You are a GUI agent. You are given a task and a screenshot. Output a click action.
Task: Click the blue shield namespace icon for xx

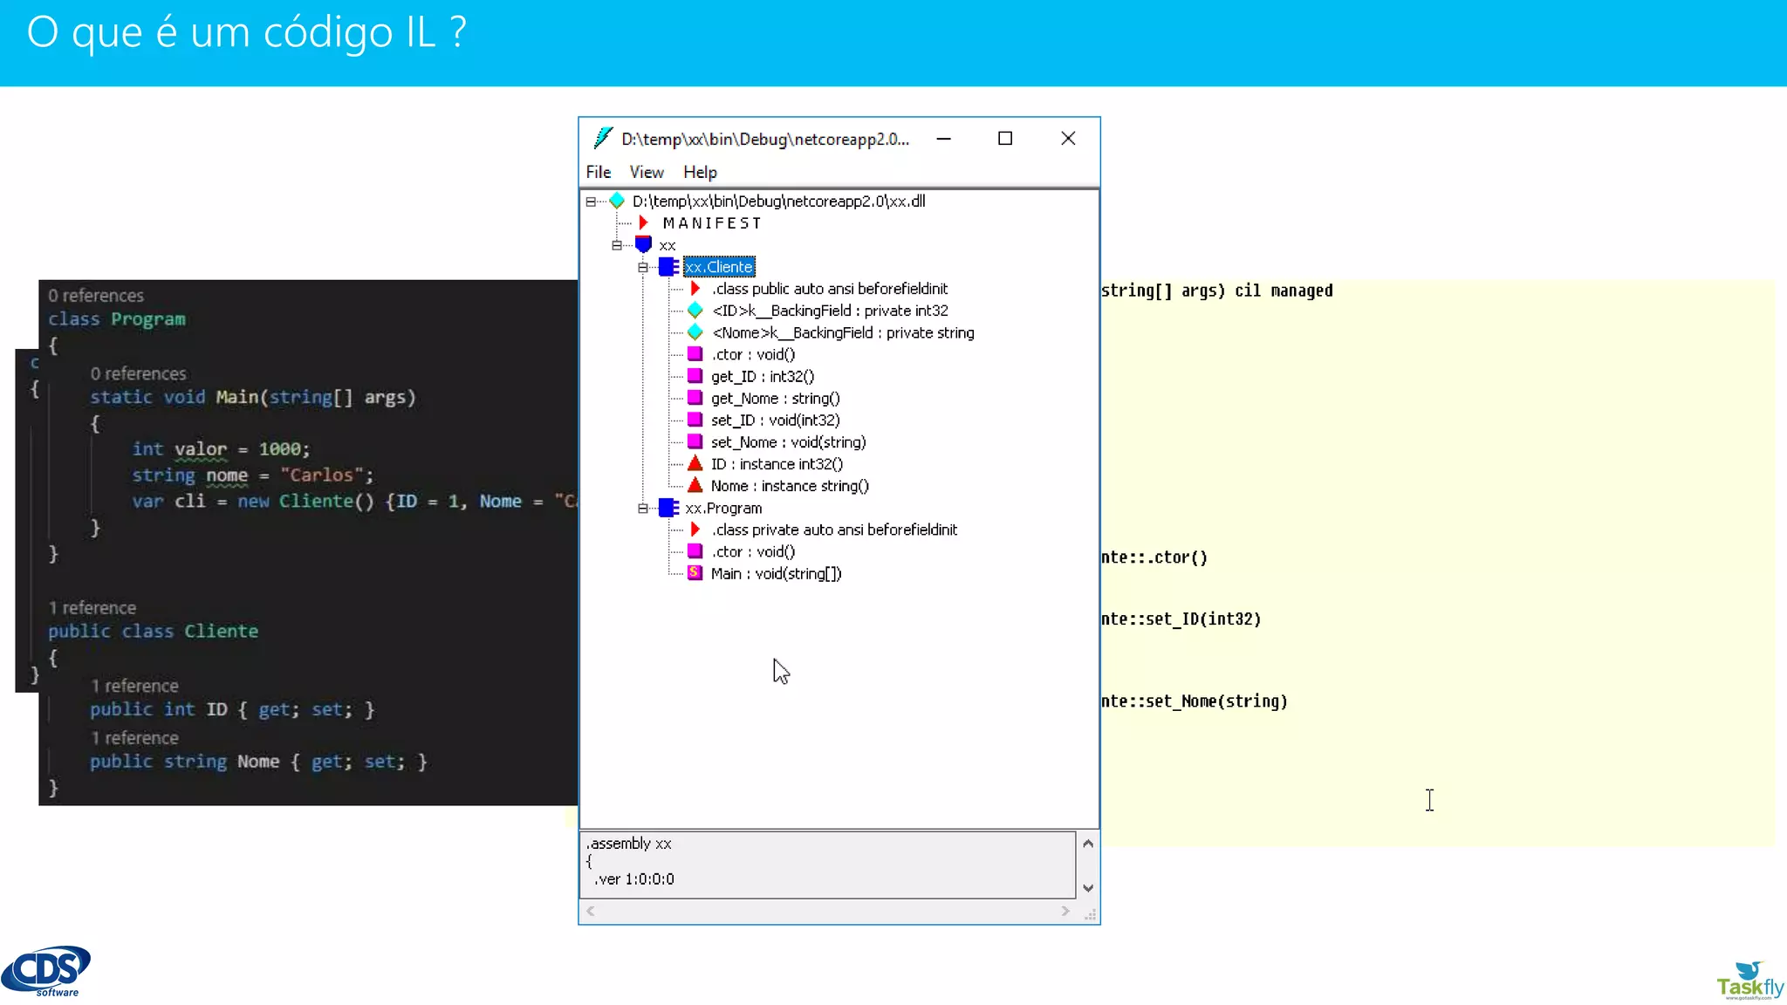644,245
